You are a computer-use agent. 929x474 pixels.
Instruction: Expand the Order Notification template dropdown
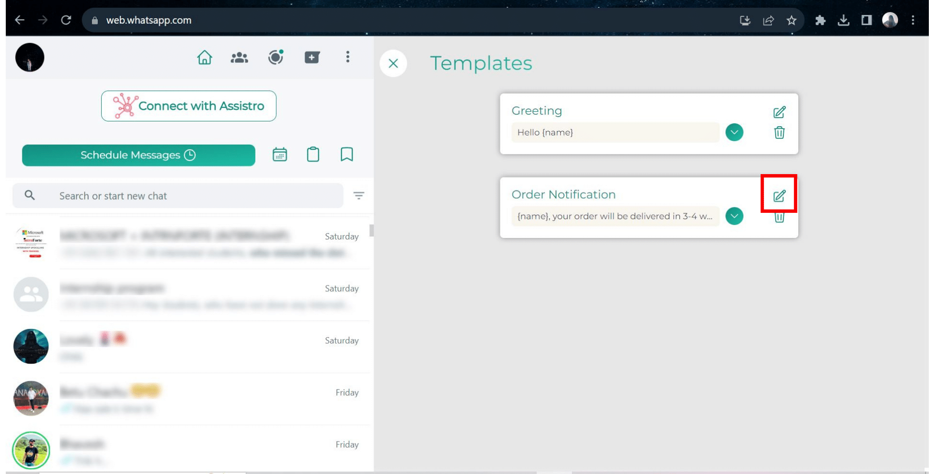(x=734, y=216)
